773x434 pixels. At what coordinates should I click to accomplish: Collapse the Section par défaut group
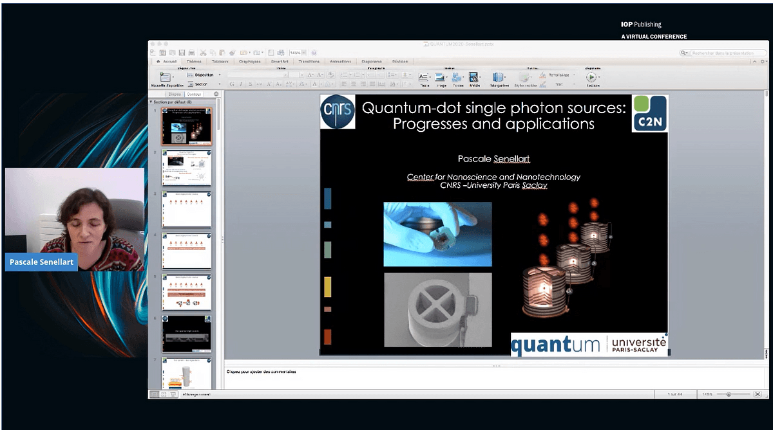tap(151, 102)
